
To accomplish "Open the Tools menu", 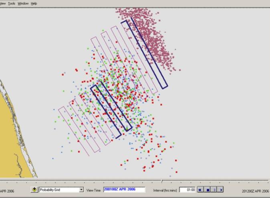I will pyautogui.click(x=12, y=4).
